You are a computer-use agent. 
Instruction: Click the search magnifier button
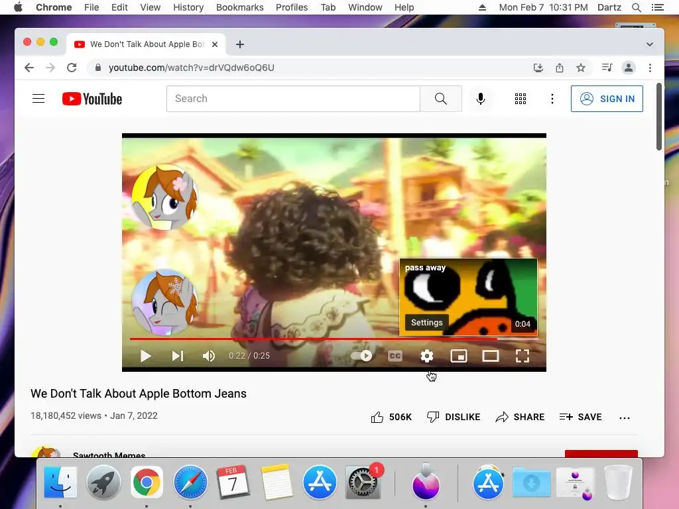(x=441, y=99)
